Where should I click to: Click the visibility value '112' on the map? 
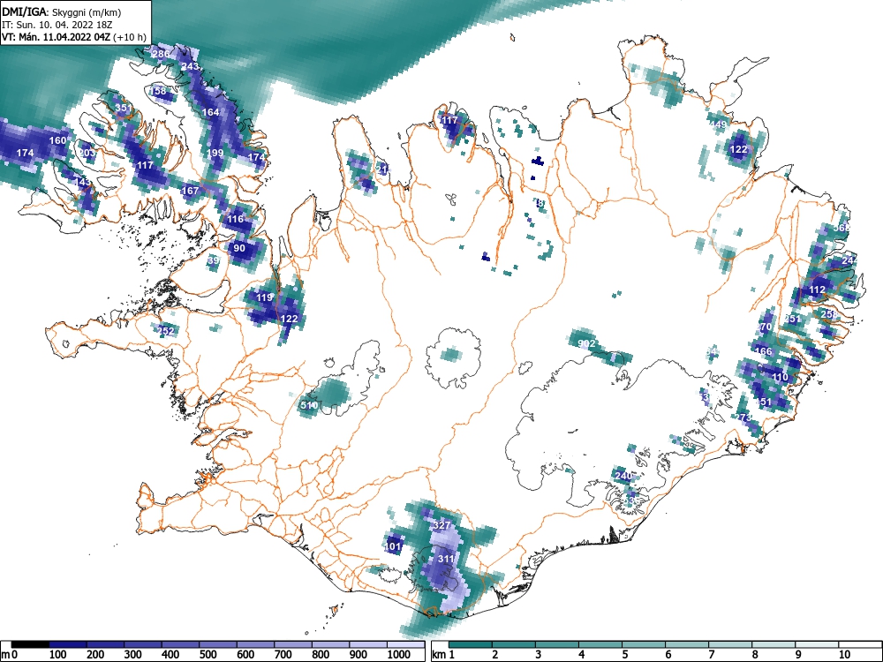[817, 290]
